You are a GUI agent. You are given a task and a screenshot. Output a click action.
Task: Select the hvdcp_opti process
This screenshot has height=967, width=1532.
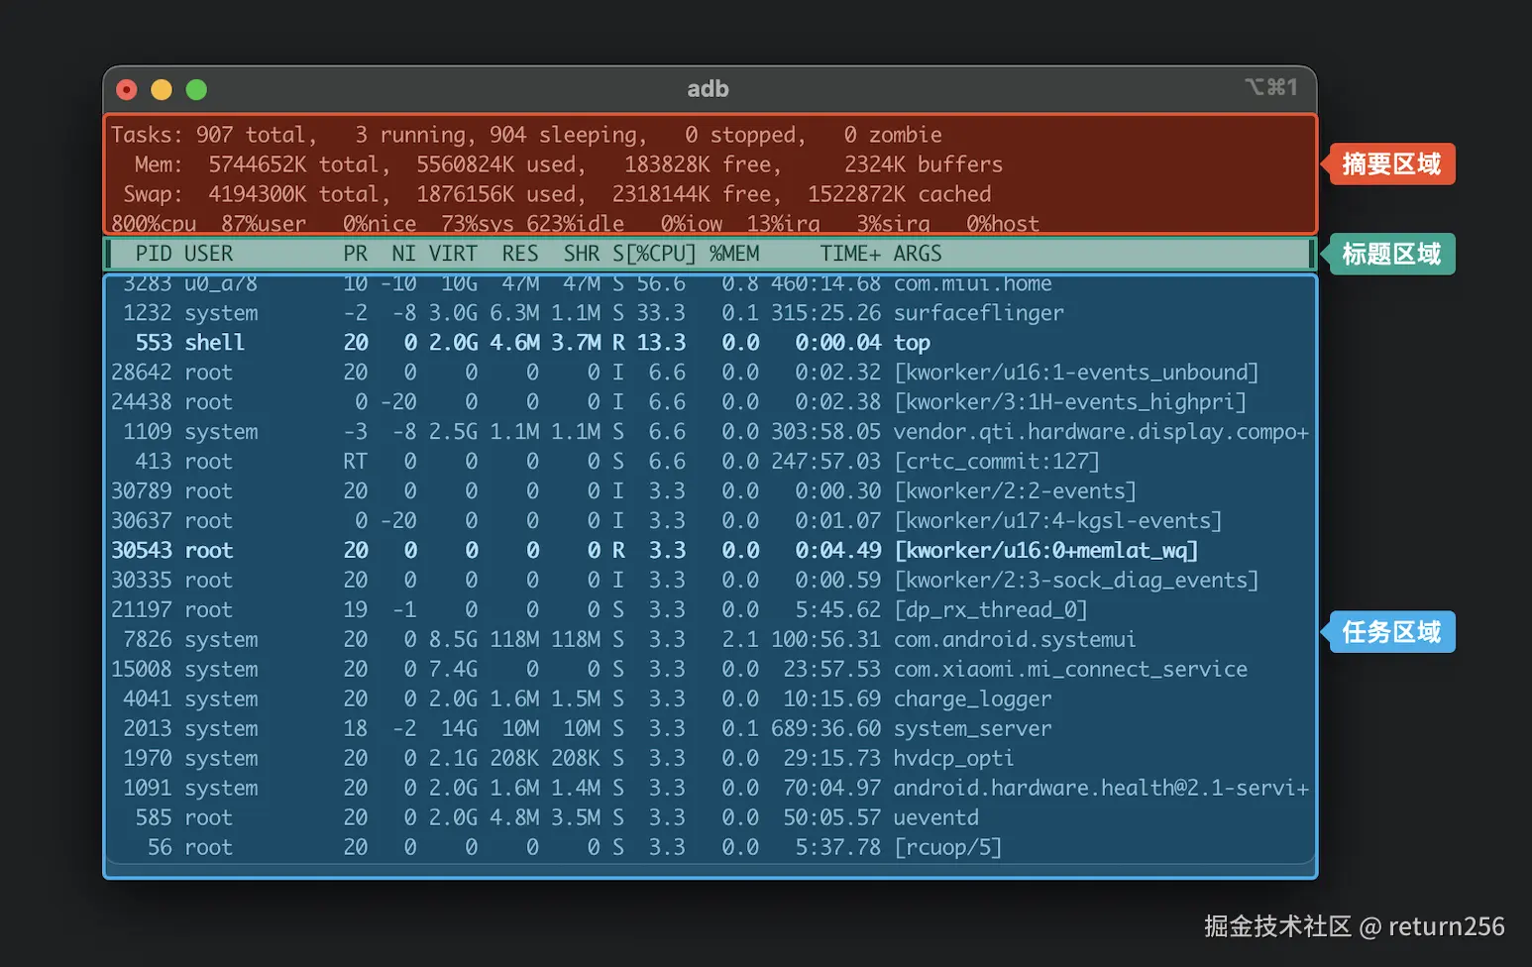tap(953, 759)
